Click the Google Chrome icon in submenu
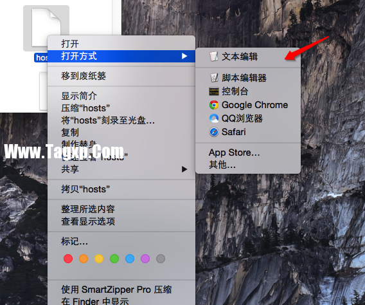Image resolution: width=365 pixels, height=305 pixels. point(214,105)
